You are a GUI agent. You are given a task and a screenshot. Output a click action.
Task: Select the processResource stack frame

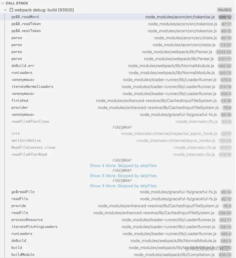(x=118, y=220)
